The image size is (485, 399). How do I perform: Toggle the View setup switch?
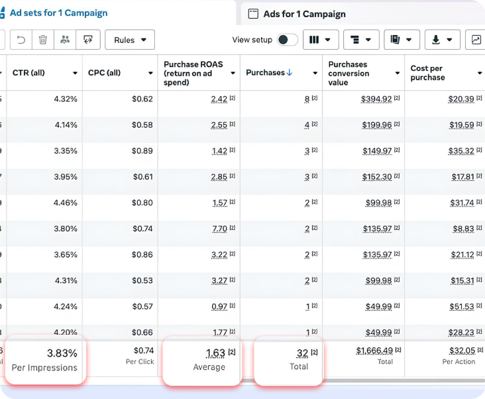pos(287,40)
